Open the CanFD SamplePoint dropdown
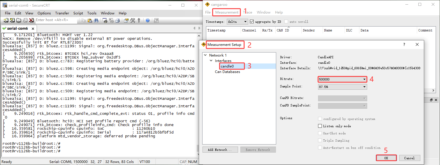Image resolution: width=440 pixels, height=165 pixels. click(342, 106)
